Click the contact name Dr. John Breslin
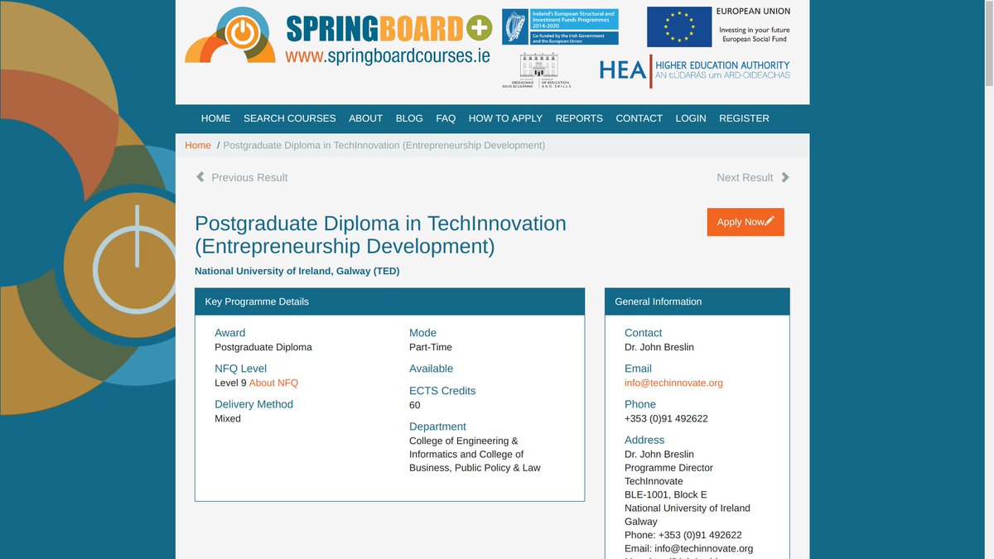 point(659,347)
